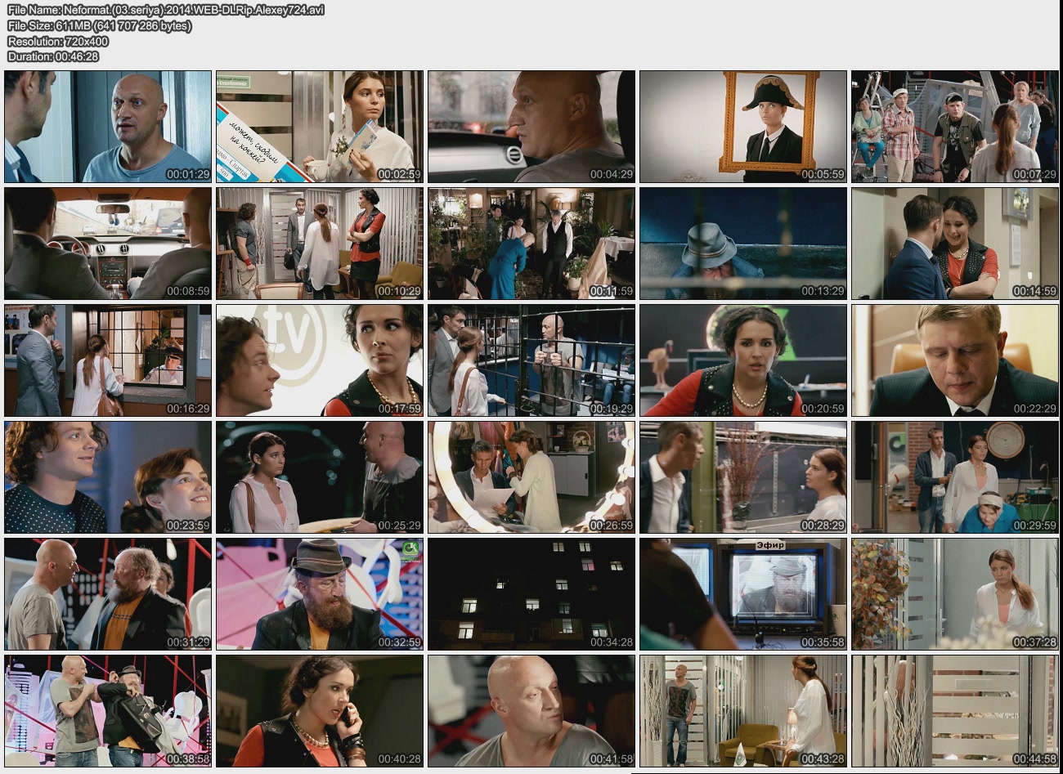The width and height of the screenshot is (1063, 774).
Task: Select the thumbnail at 00:29:59 with wall clock
Action: coord(954,477)
